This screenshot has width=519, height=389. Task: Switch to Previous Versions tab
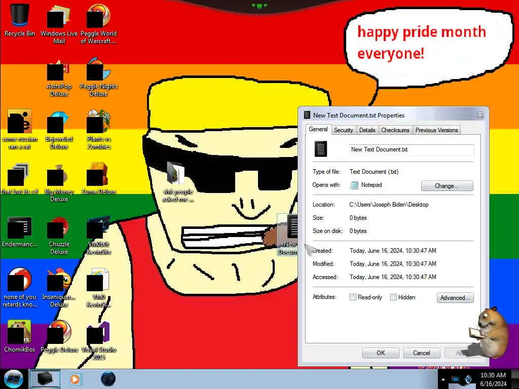(x=436, y=130)
